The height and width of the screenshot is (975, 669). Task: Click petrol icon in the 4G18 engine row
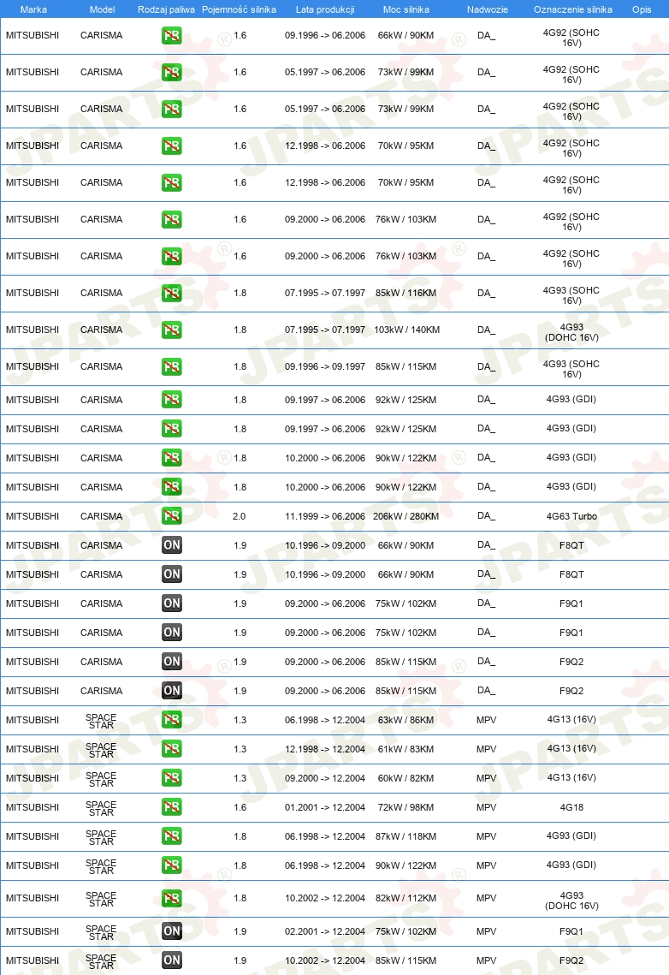coord(171,807)
